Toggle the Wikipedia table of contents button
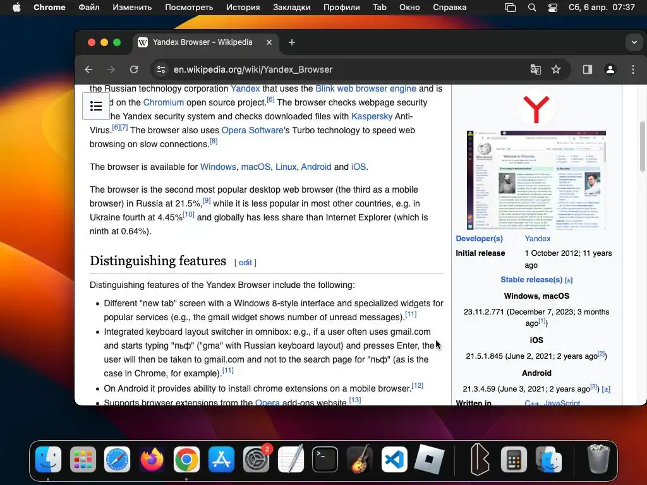The image size is (647, 485). point(96,106)
